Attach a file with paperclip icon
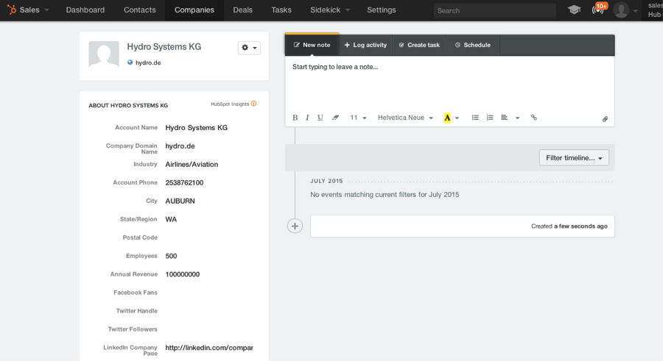The height and width of the screenshot is (361, 663). 605,119
